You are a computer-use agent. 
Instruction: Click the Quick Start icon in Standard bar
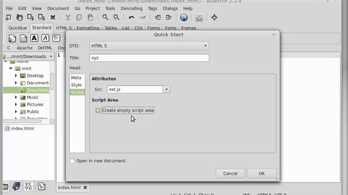tap(12, 38)
